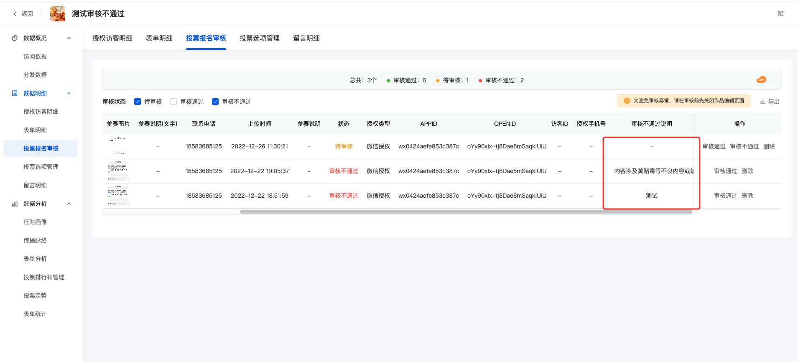The height and width of the screenshot is (362, 798).
Task: Uncheck the 审核不通过 filter checkbox
Action: 215,102
